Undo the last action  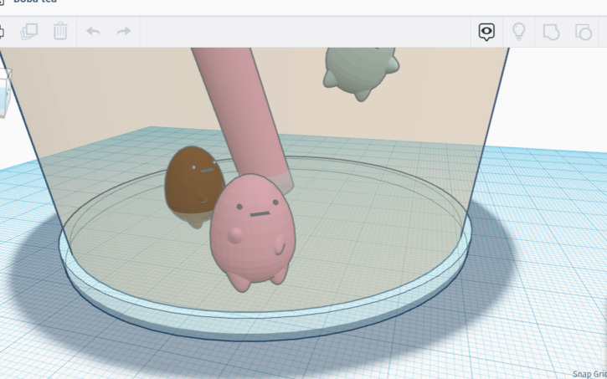pyautogui.click(x=93, y=31)
